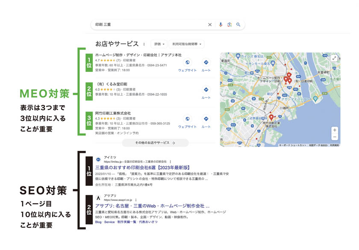
Task: Zoom out on the map
Action: pyautogui.click(x=334, y=137)
